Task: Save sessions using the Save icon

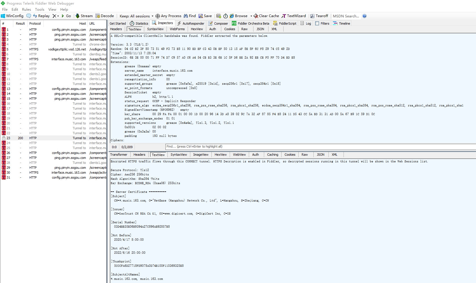Action: (205, 16)
